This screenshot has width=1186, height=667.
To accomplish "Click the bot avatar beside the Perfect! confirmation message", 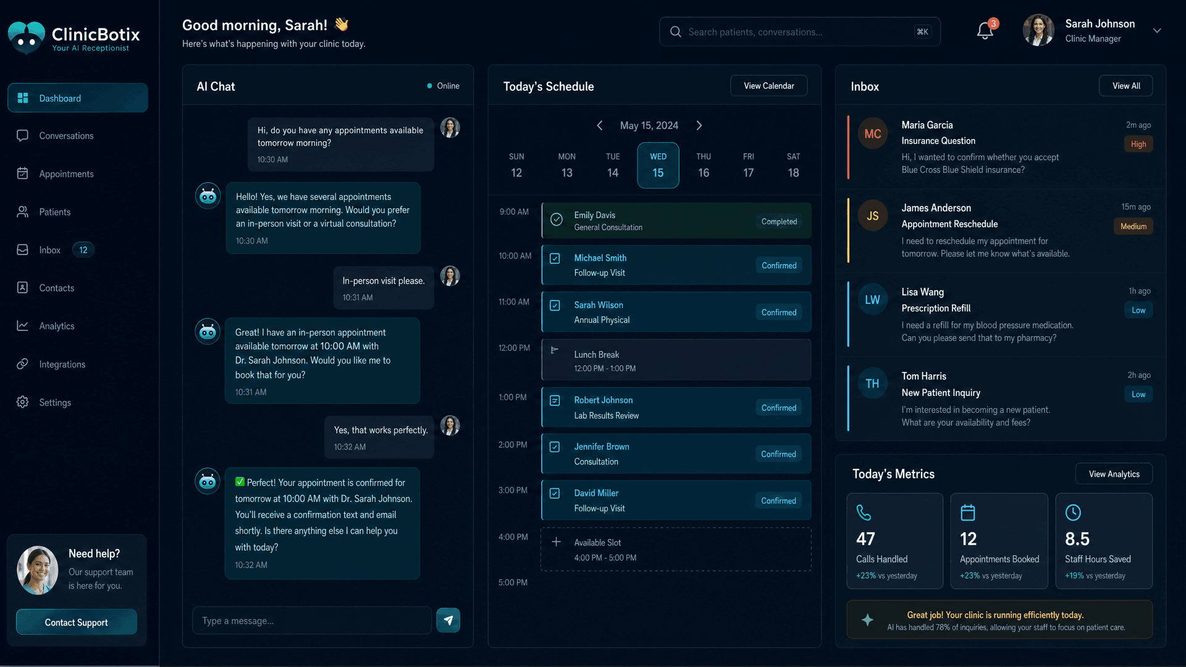I will click(x=208, y=481).
